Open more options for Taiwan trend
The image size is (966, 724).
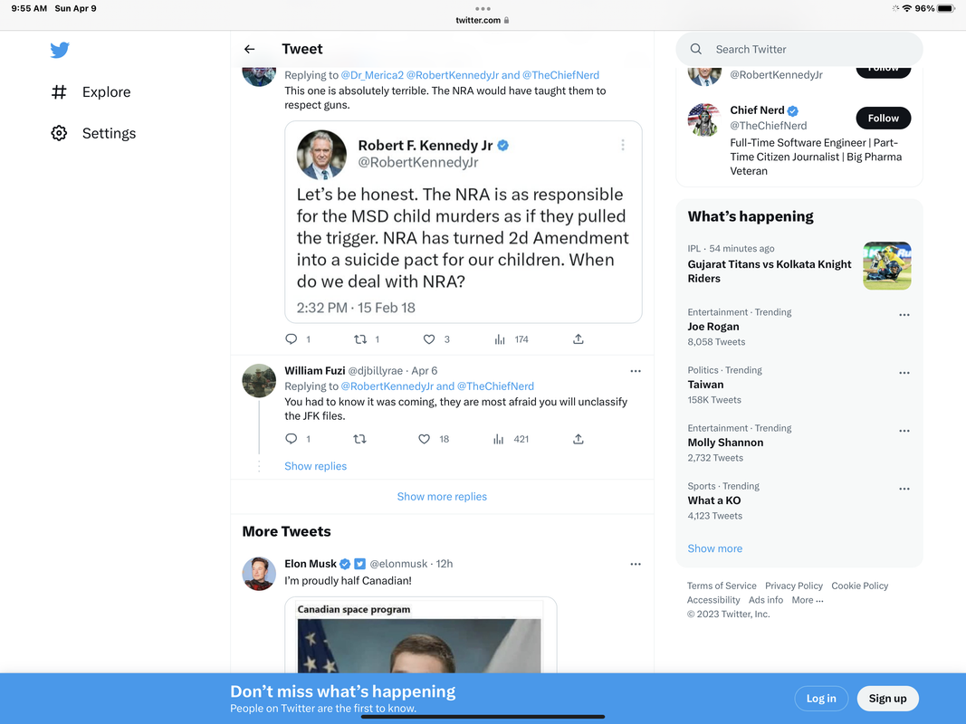[904, 373]
